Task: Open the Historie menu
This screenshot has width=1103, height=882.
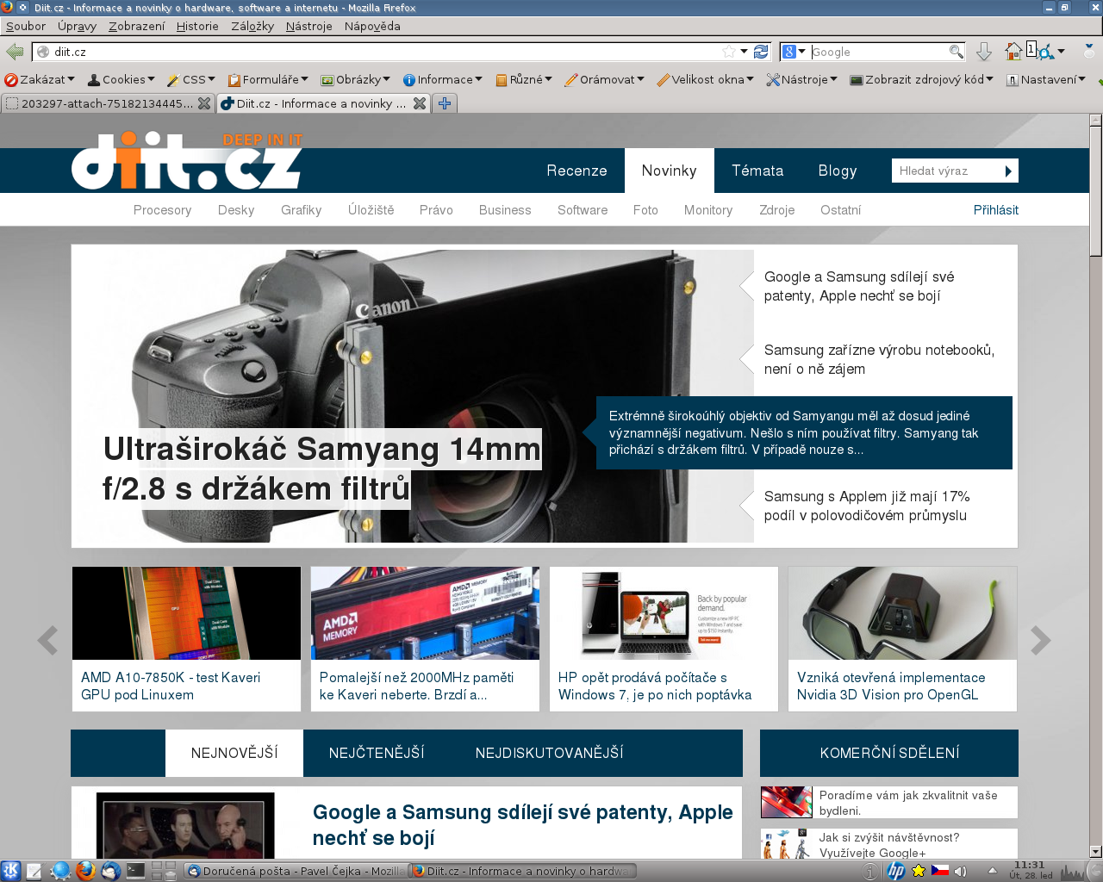Action: [x=197, y=26]
